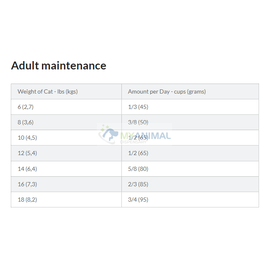Select the 3/4 (95) amount cell
Viewport: 269px width, 269px height.
pyautogui.click(x=138, y=200)
